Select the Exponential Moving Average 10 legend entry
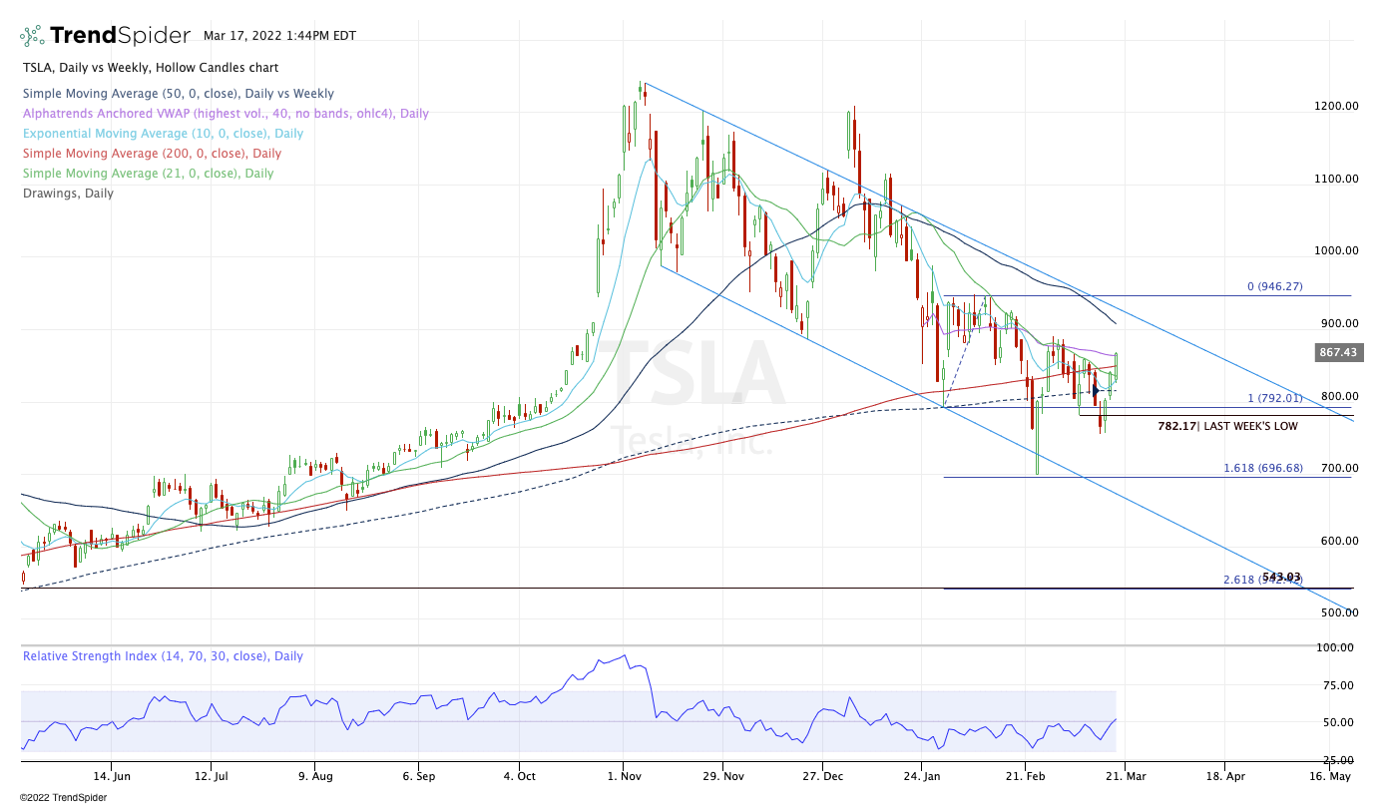Screen dimensions: 1384x807 click(x=163, y=134)
